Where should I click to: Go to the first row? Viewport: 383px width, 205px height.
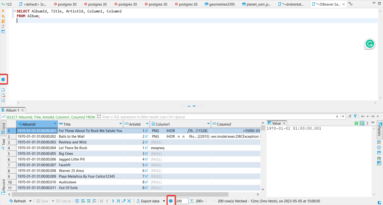(102, 201)
